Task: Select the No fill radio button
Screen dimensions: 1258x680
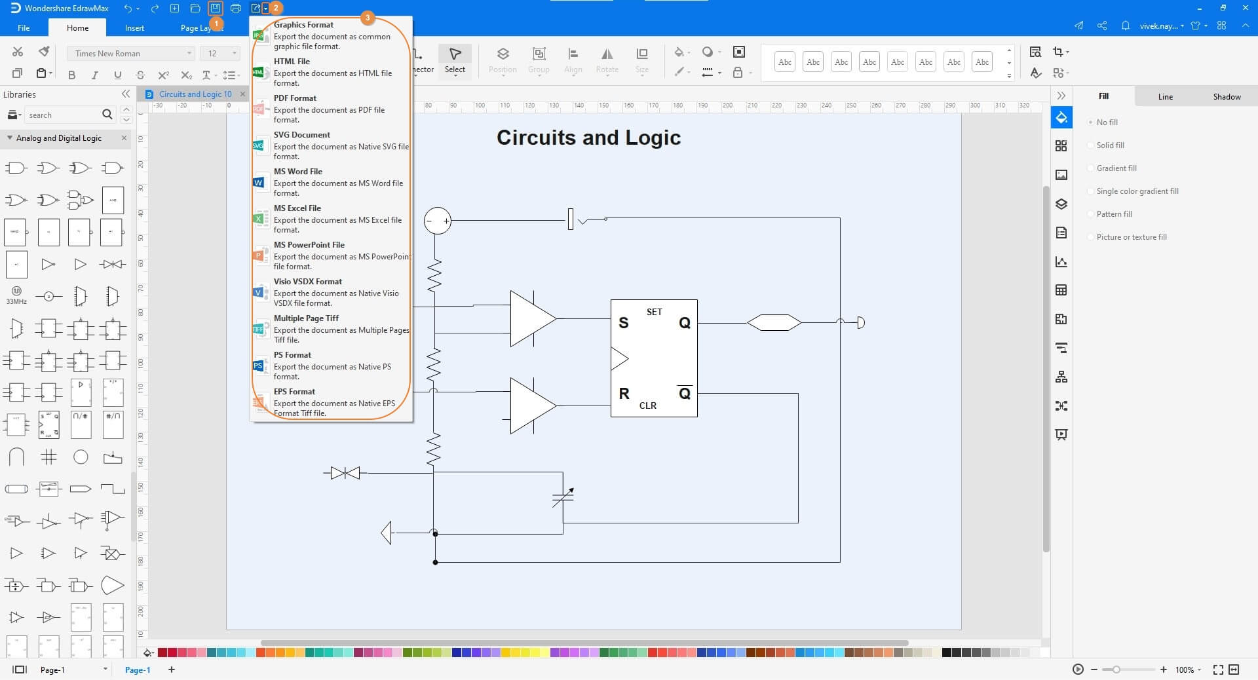Action: click(1091, 122)
